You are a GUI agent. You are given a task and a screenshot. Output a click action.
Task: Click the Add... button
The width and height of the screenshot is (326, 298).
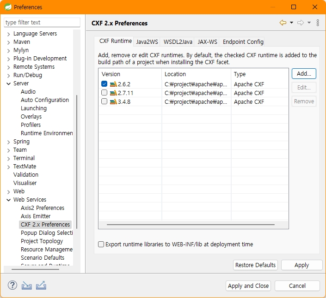[x=304, y=74]
